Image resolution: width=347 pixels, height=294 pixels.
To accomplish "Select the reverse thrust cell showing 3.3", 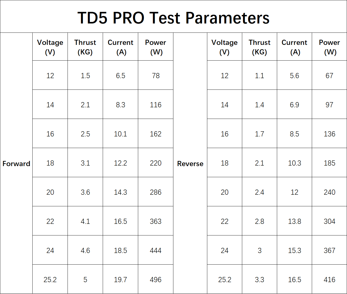I will coord(259,280).
